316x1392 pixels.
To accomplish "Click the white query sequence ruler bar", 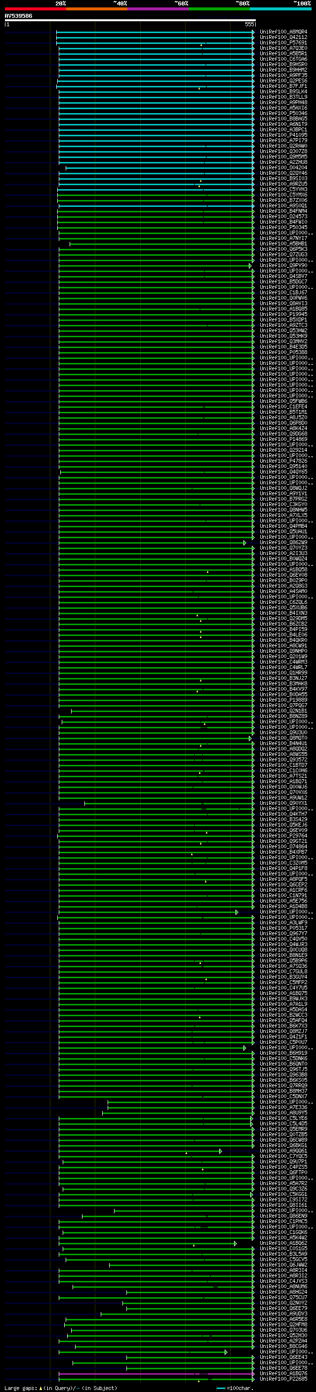I will tap(130, 20).
